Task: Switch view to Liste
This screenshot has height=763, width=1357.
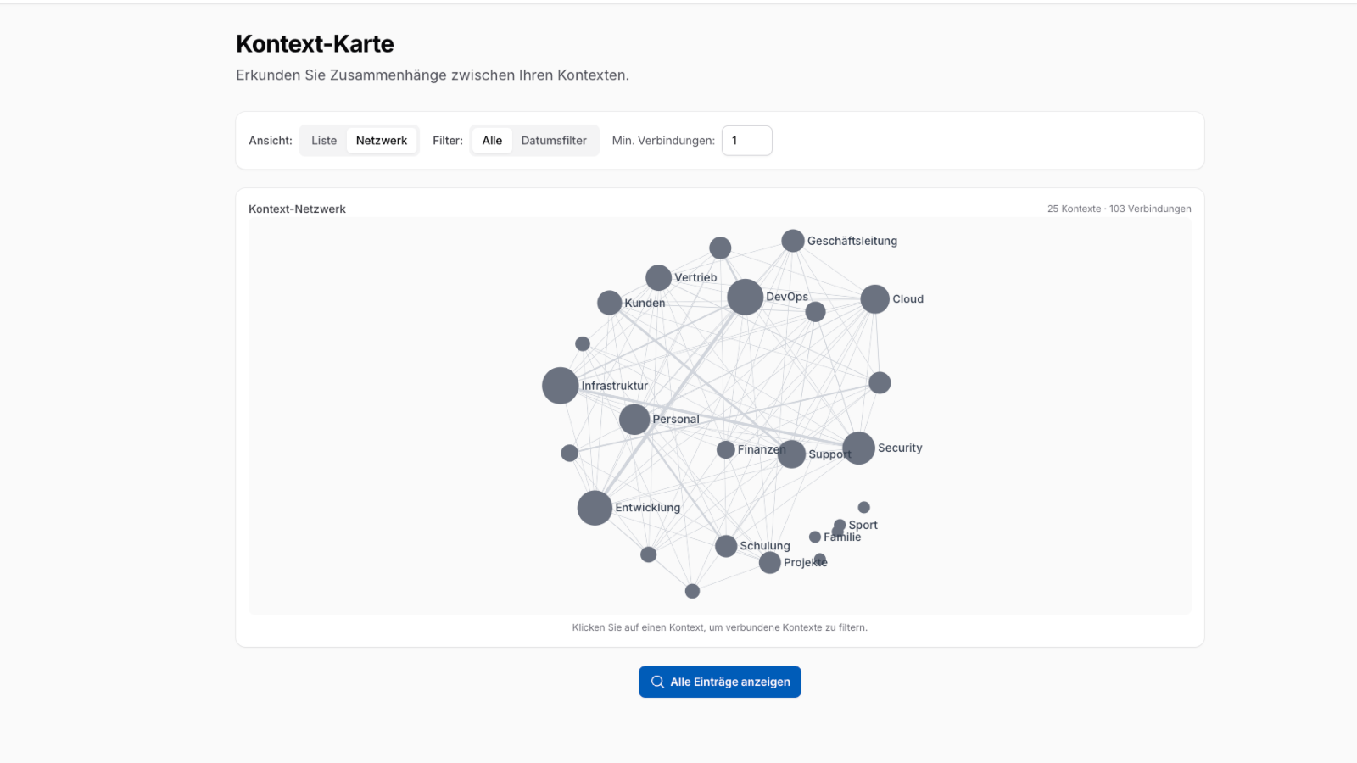Action: [324, 141]
